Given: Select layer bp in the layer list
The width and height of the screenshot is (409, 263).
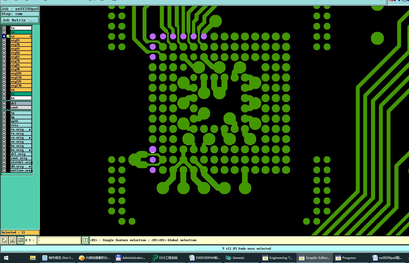Looking at the screenshot, I should pos(21,117).
